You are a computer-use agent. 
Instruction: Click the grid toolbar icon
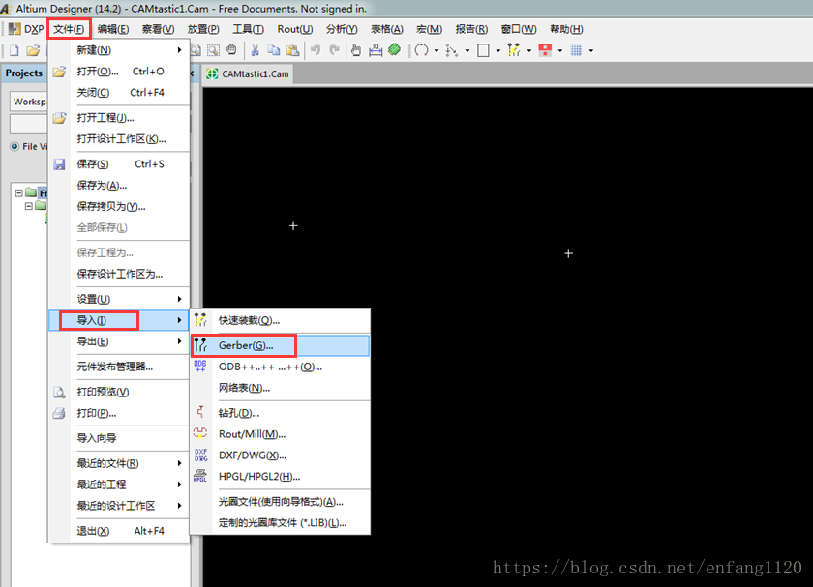(x=576, y=50)
